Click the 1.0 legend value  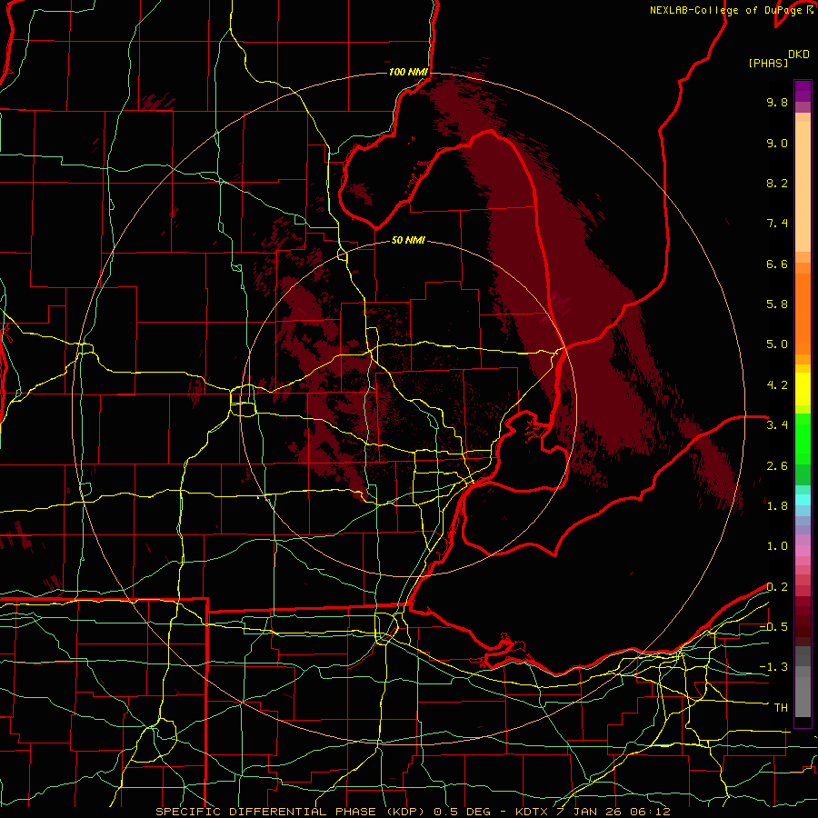[x=777, y=546]
